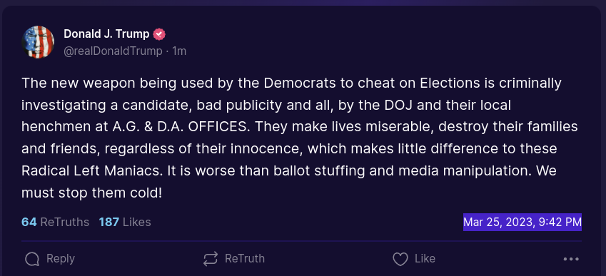
Task: Open the Donald J. Trump display name
Action: point(106,34)
